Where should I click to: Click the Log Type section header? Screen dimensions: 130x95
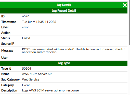pyautogui.click(x=64, y=63)
